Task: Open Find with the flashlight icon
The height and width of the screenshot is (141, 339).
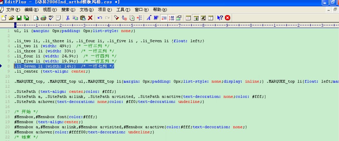Action: point(116,18)
